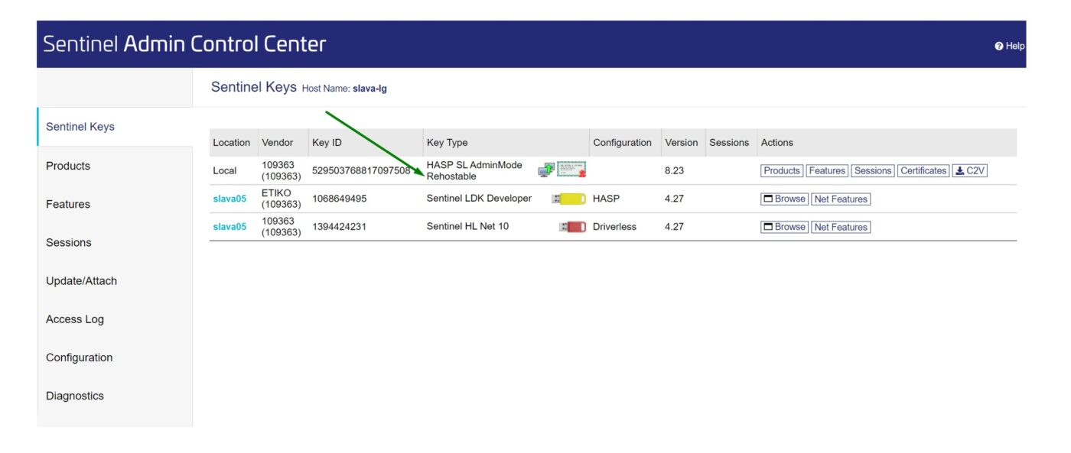The image size is (1071, 453).
Task: Click the HASP SL certificate icon
Action: coord(571,170)
